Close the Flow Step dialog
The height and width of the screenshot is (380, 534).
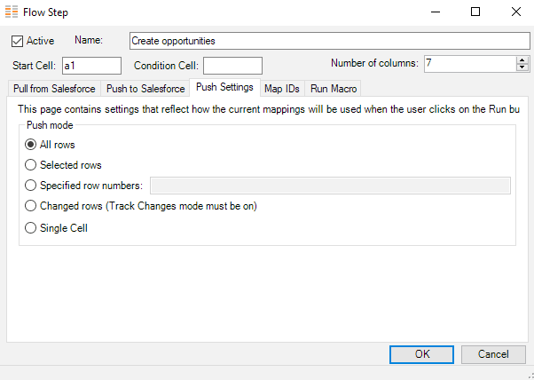click(516, 12)
